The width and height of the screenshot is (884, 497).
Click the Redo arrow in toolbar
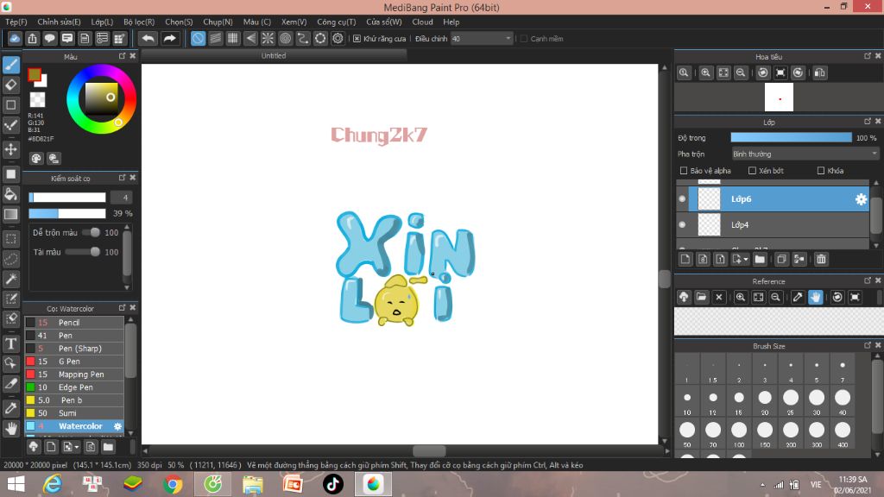[x=169, y=38]
